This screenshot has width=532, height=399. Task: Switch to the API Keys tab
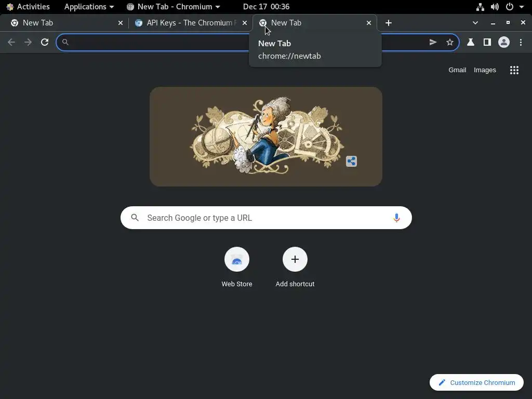pyautogui.click(x=190, y=23)
